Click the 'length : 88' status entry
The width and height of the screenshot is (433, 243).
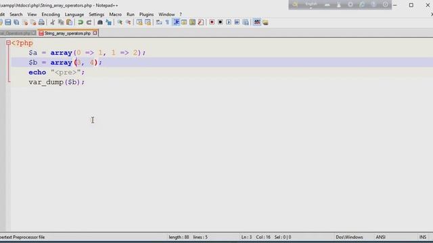click(x=179, y=237)
